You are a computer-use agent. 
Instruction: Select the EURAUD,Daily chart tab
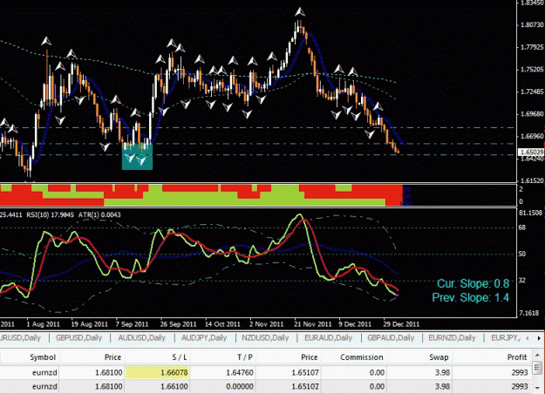coord(328,337)
